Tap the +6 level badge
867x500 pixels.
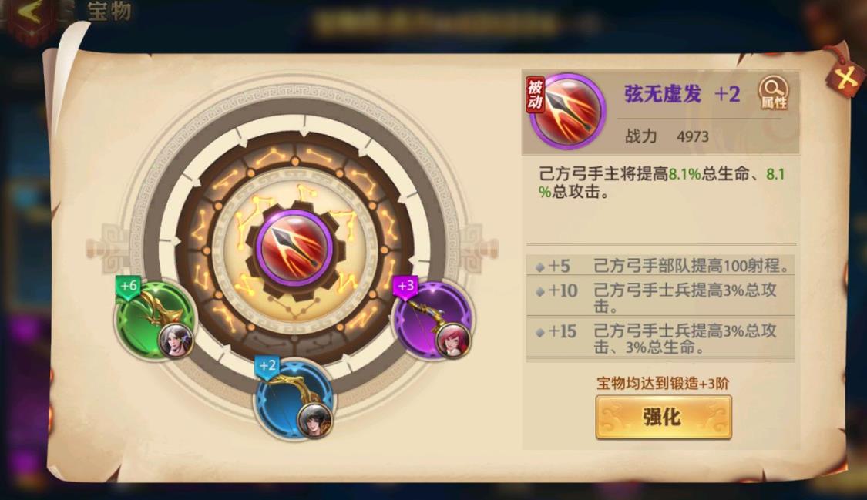pos(128,287)
